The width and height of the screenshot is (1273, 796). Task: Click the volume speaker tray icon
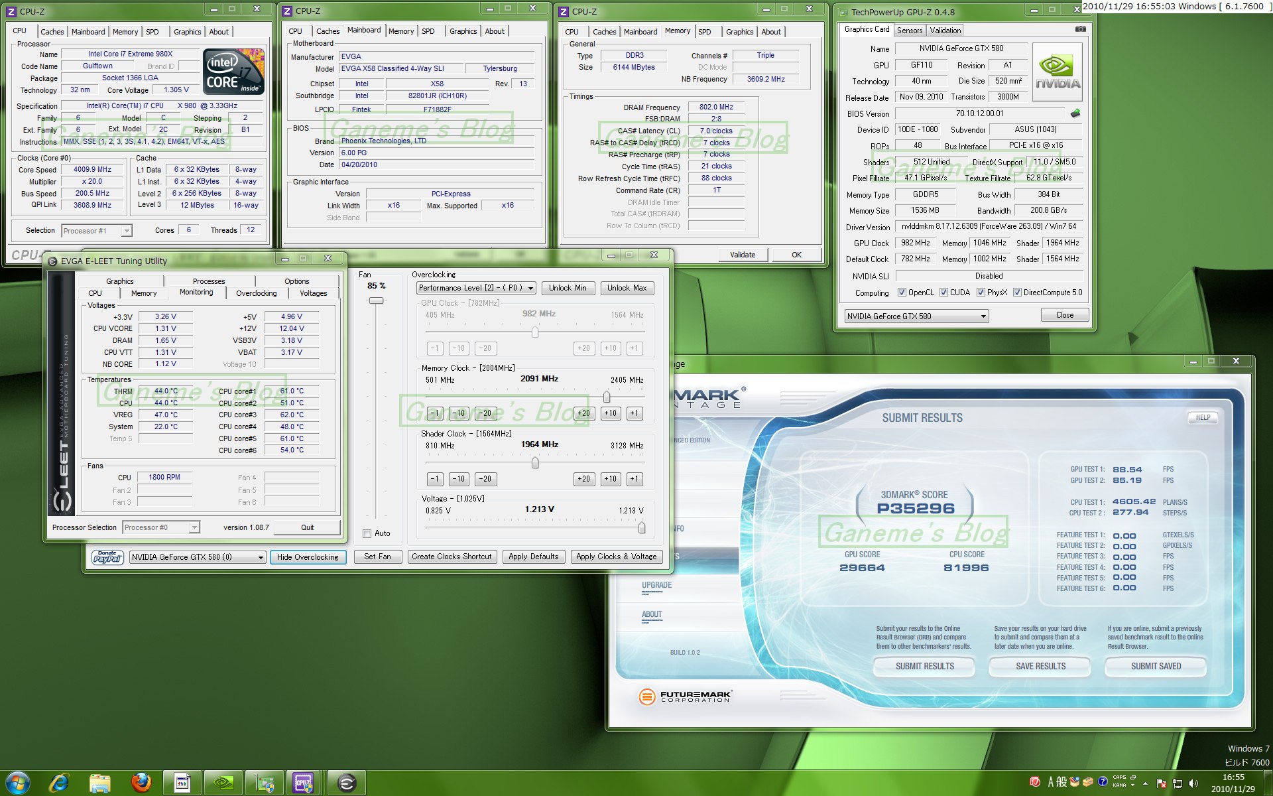pos(1193,783)
